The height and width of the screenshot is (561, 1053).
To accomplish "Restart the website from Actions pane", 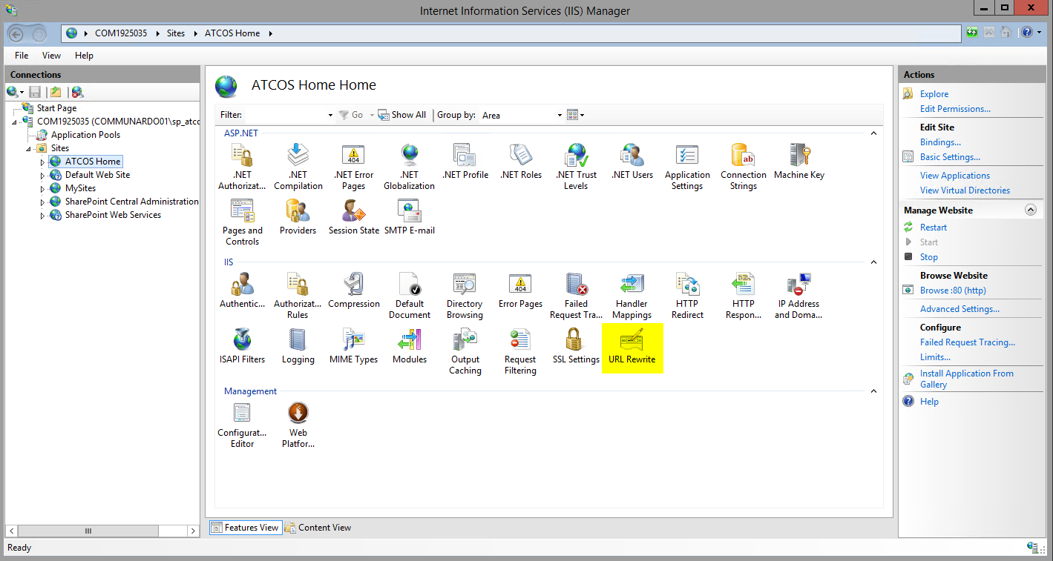I will tap(933, 228).
